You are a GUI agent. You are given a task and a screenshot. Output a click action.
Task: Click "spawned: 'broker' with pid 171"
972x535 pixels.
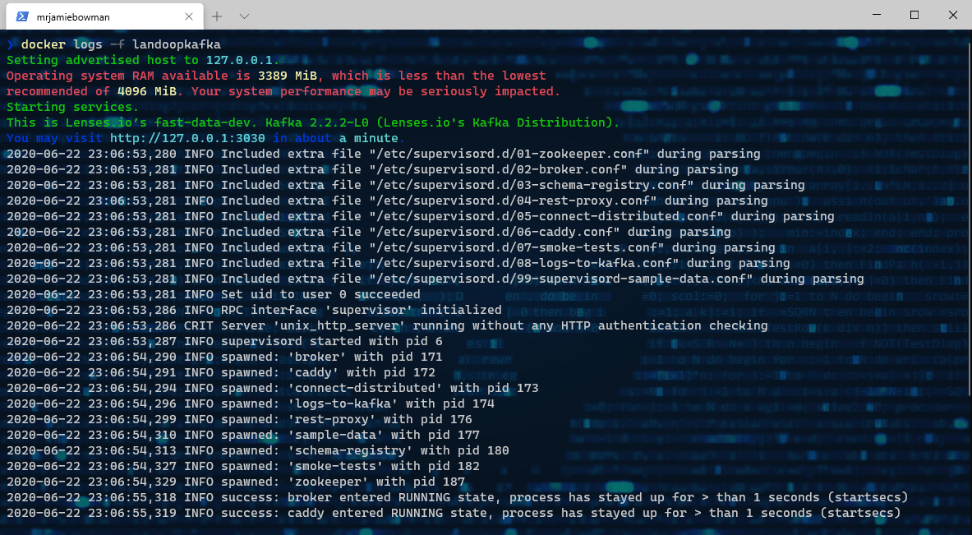(x=332, y=357)
